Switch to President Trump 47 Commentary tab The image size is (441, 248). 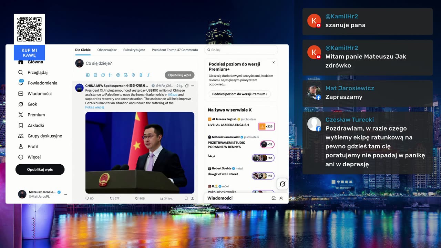tap(175, 50)
